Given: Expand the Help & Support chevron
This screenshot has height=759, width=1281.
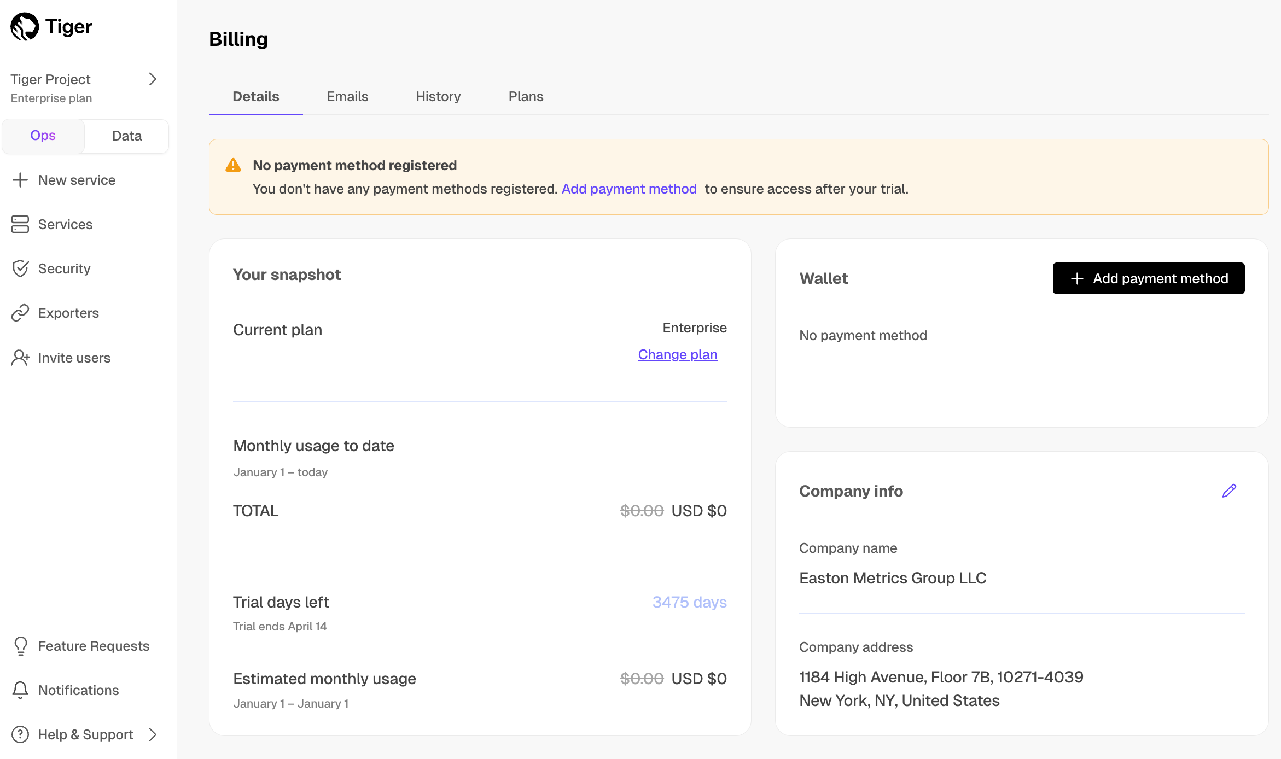Looking at the screenshot, I should (153, 734).
